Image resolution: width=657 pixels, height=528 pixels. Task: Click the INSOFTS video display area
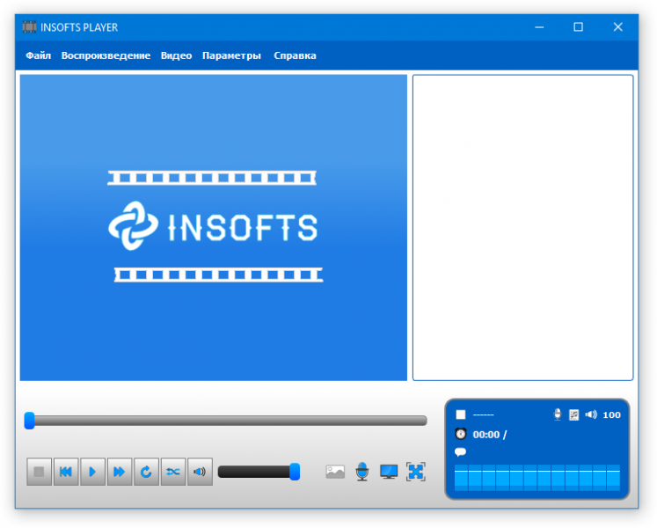[x=213, y=228]
